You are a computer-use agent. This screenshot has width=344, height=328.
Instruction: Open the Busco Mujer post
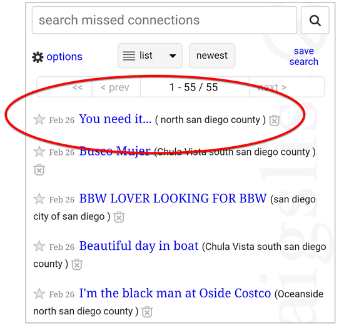pyautogui.click(x=114, y=151)
